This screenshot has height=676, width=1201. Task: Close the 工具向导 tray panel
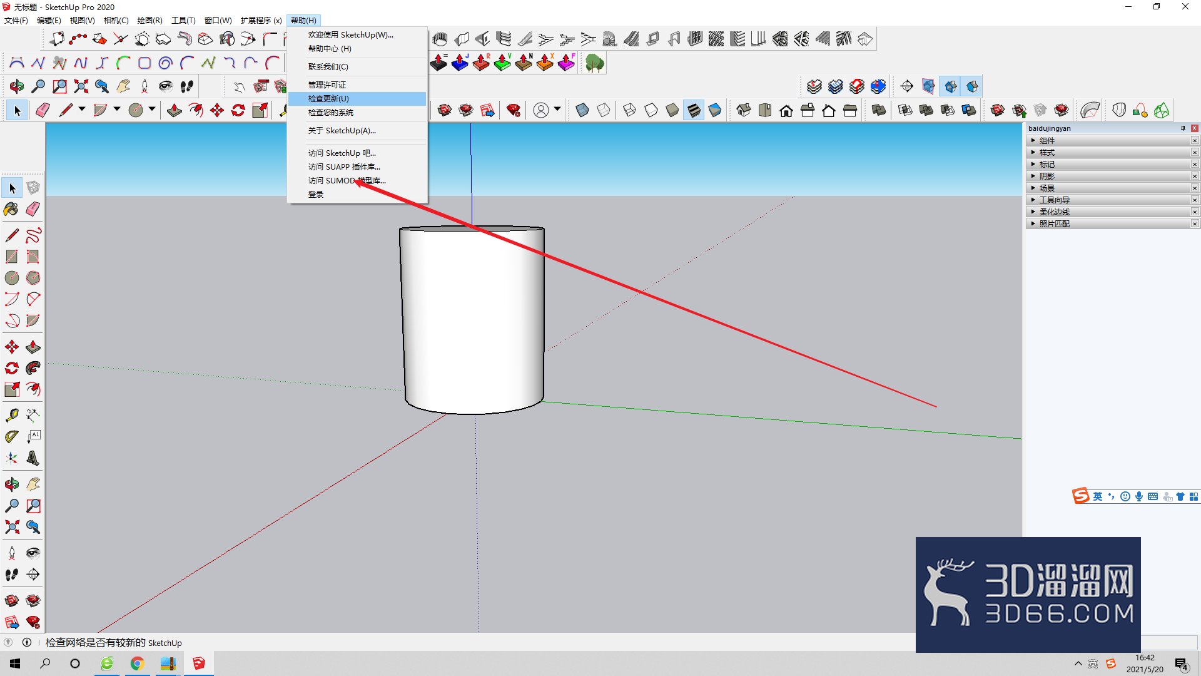pos(1195,200)
